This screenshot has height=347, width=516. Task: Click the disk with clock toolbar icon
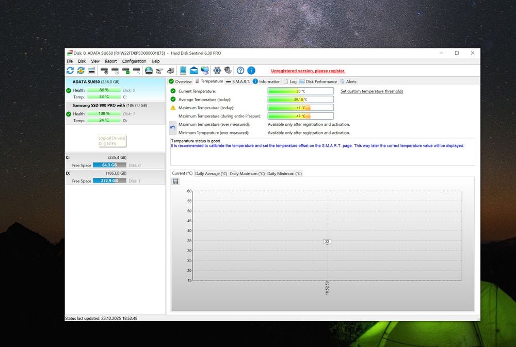pos(115,71)
